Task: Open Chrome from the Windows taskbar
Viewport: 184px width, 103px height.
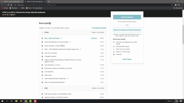Action: pos(26,101)
